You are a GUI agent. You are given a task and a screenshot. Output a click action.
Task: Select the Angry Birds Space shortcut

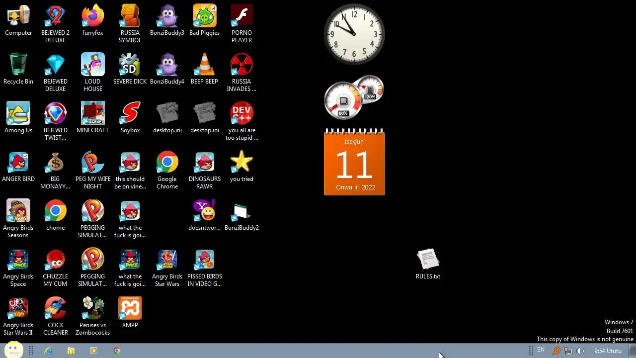(18, 268)
